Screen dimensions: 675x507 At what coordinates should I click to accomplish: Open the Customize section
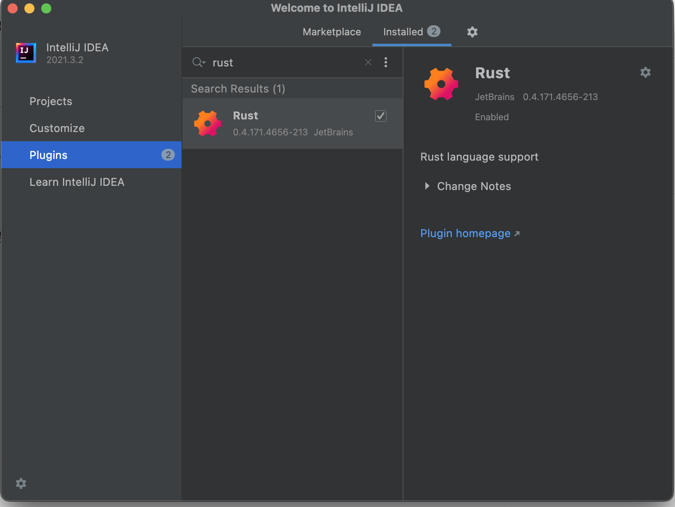tap(57, 128)
